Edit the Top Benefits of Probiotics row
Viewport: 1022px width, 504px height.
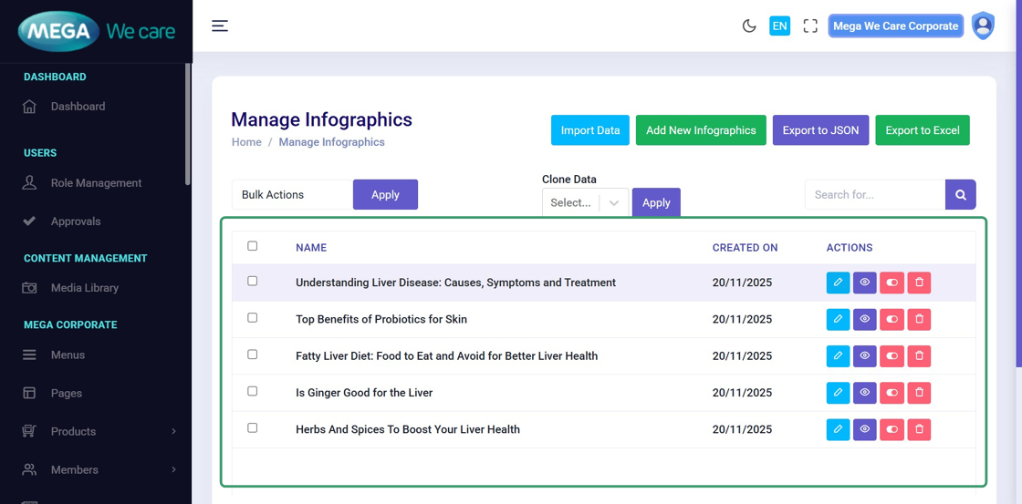point(838,319)
